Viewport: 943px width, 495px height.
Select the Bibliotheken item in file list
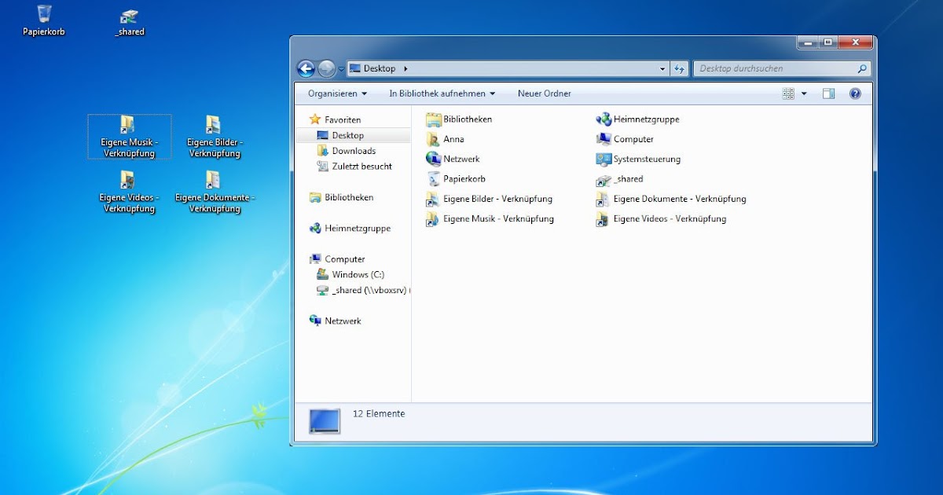click(x=459, y=119)
